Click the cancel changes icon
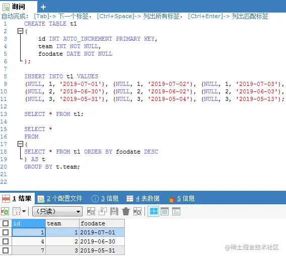286x258 pixels. pos(137,211)
